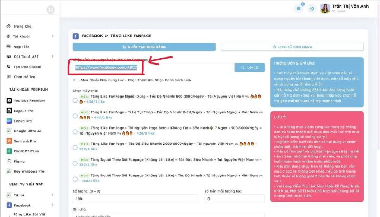Click the Figma icon in sidebar
Screen dimensions: 380x217
pos(9,161)
